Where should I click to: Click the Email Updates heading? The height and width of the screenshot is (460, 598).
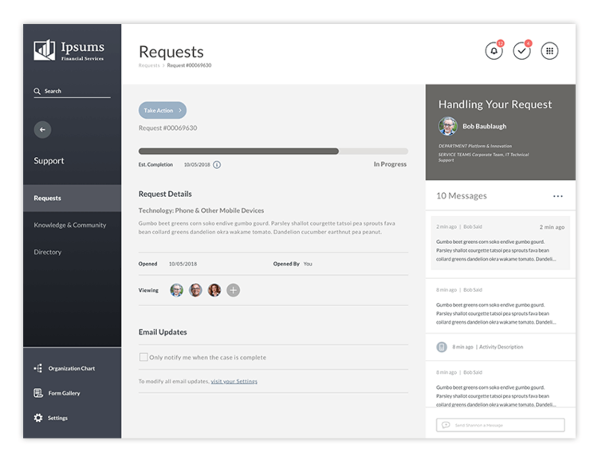point(163,332)
